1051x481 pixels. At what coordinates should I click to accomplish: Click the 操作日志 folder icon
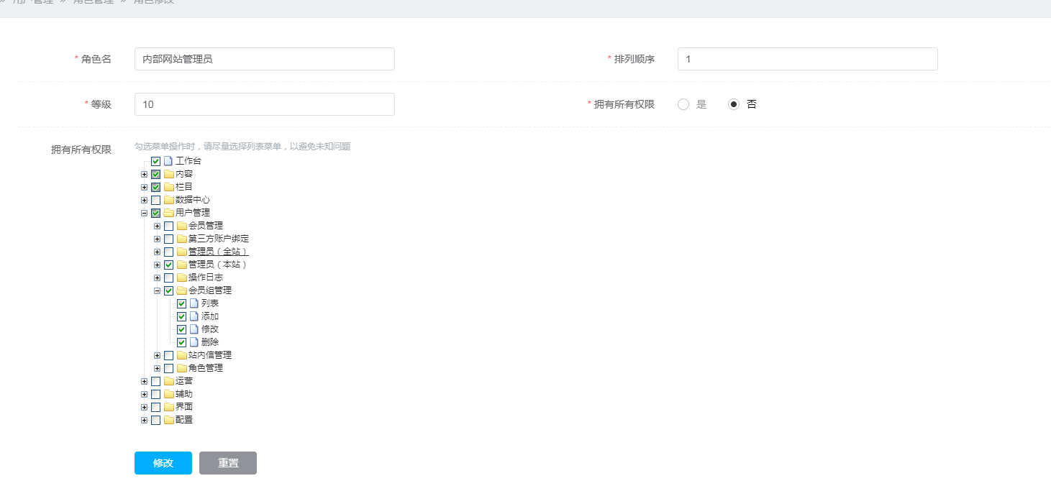[x=182, y=278]
